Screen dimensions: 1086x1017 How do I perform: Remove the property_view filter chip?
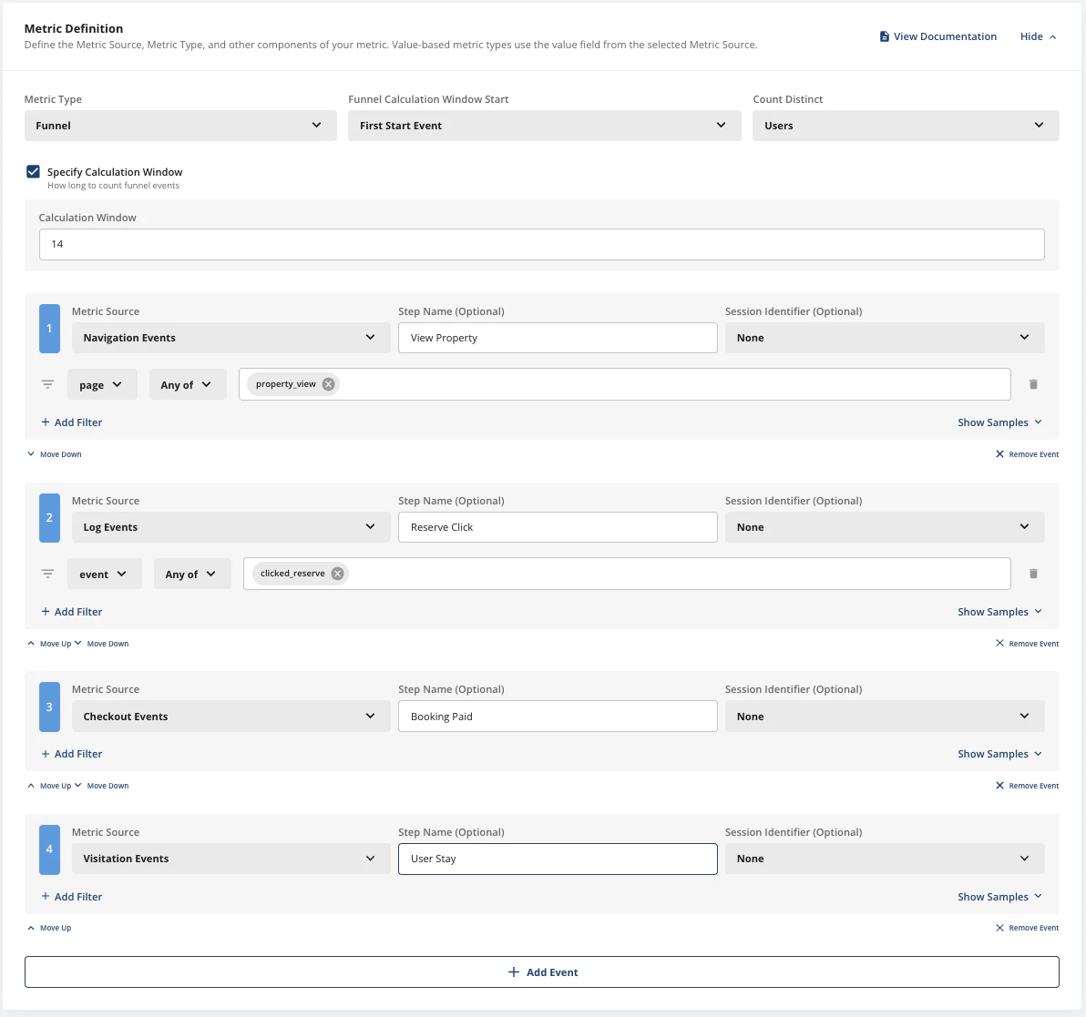(328, 383)
